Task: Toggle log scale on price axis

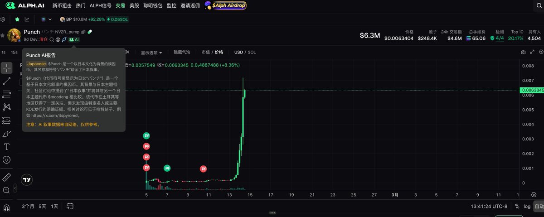Action: pyautogui.click(x=527, y=206)
